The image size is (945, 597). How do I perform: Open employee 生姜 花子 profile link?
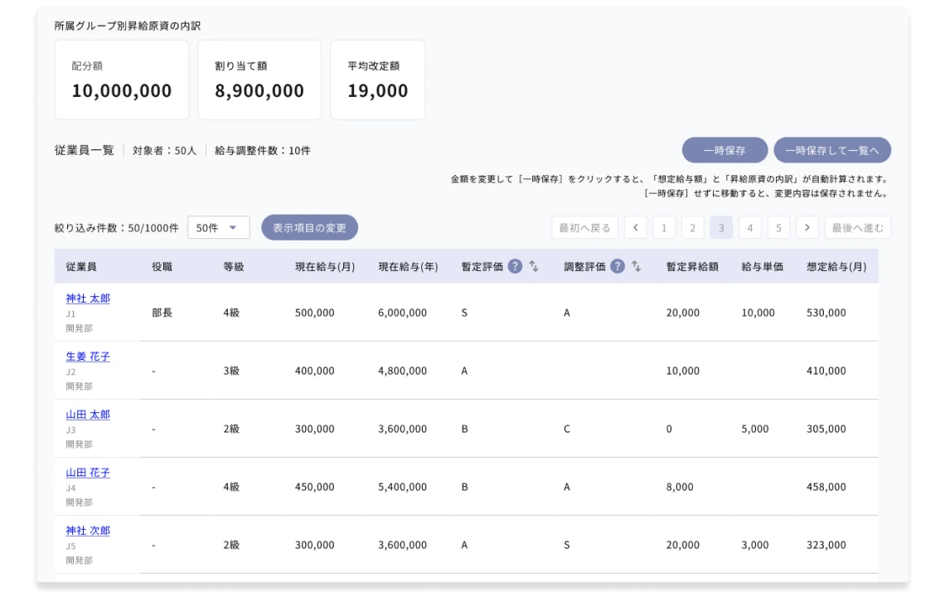pyautogui.click(x=88, y=357)
